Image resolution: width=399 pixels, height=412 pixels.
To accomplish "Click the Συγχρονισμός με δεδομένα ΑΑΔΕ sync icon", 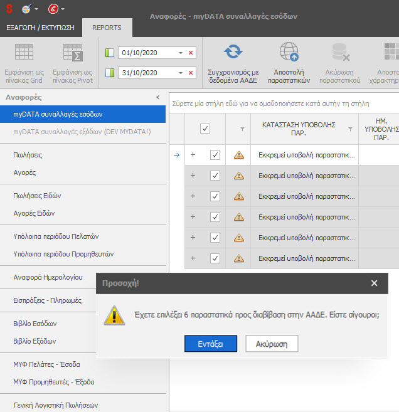I will click(233, 53).
